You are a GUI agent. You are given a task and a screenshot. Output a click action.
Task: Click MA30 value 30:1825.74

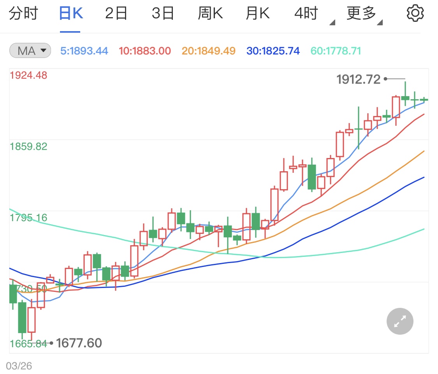(x=273, y=51)
